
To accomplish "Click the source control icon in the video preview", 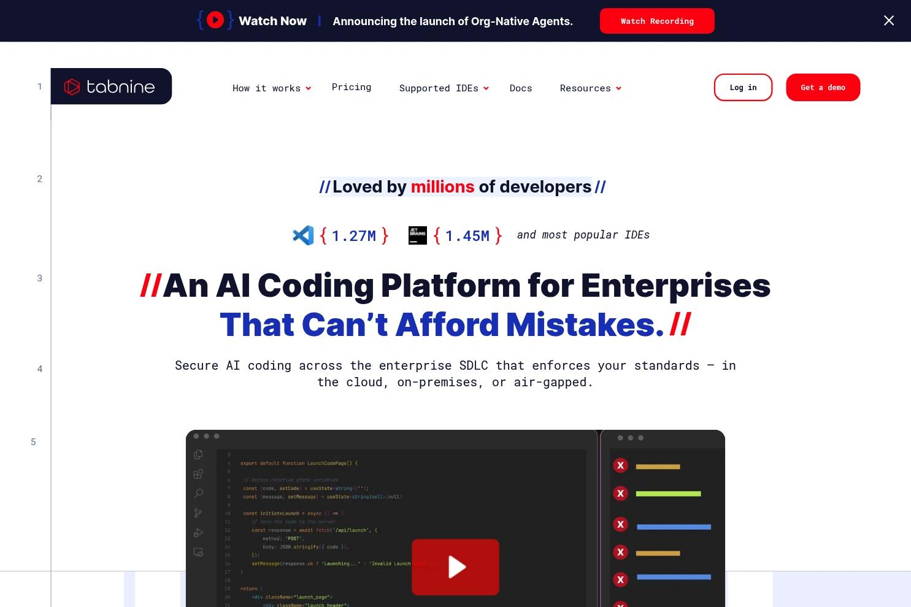I will pyautogui.click(x=198, y=513).
